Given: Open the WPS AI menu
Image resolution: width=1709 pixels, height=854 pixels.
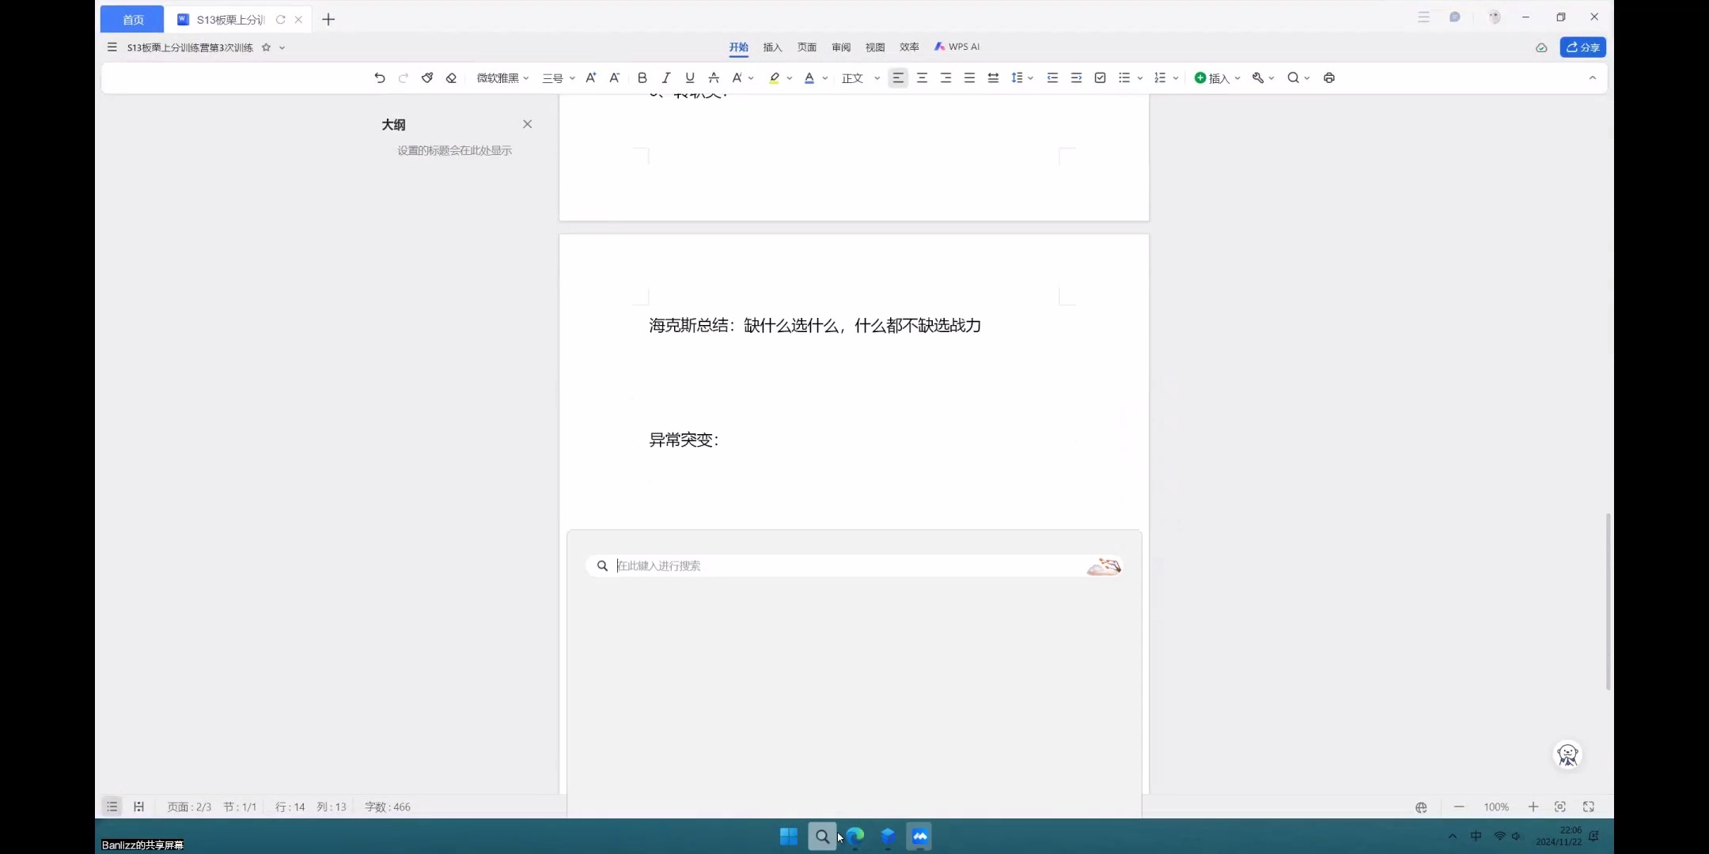Looking at the screenshot, I should pyautogui.click(x=956, y=47).
